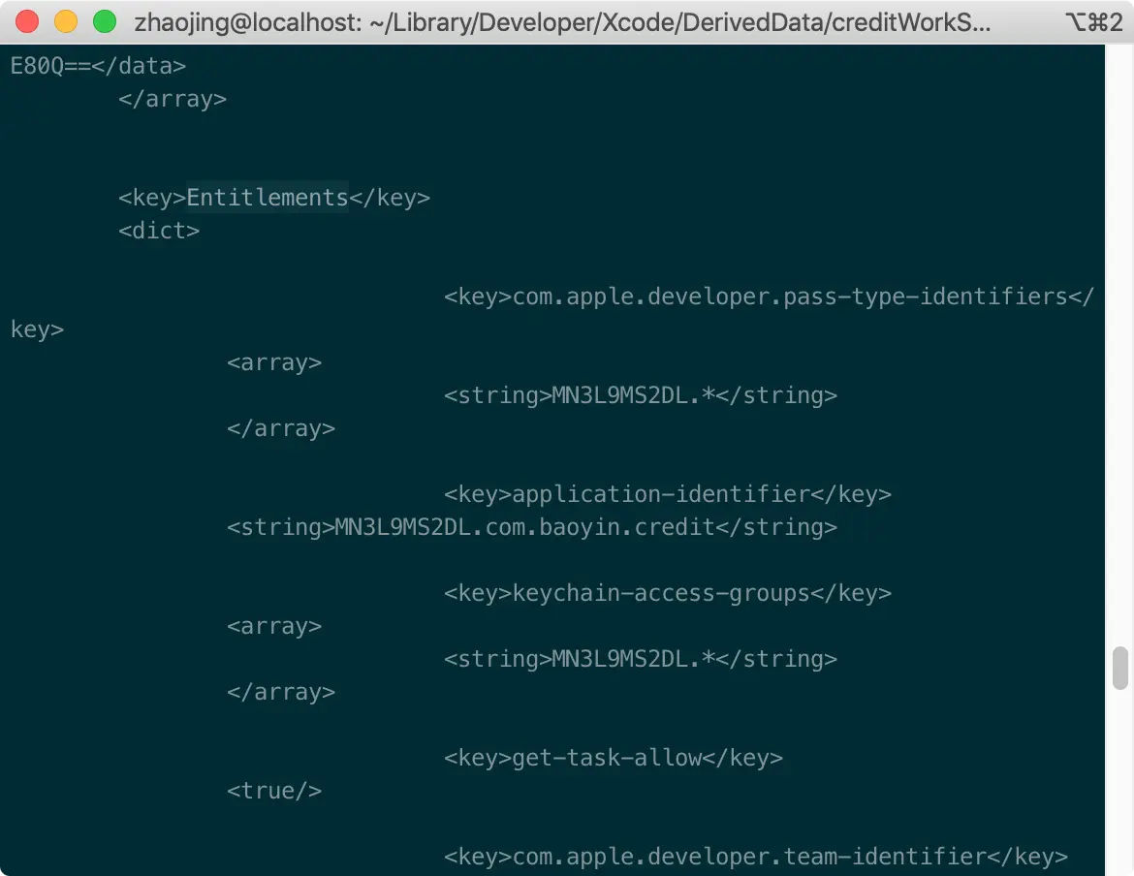Click the first </array> tag below data
Image resolution: width=1134 pixels, height=876 pixels.
tap(173, 99)
